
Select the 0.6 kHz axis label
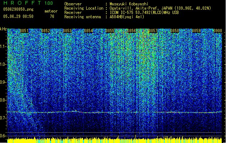pos(3,136)
